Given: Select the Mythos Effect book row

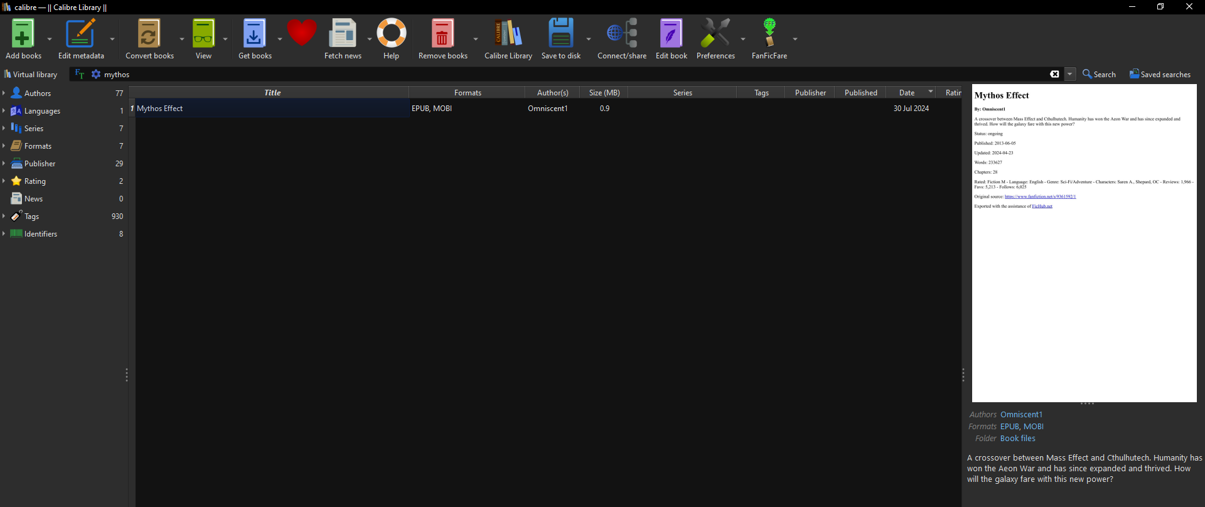Looking at the screenshot, I should 545,109.
